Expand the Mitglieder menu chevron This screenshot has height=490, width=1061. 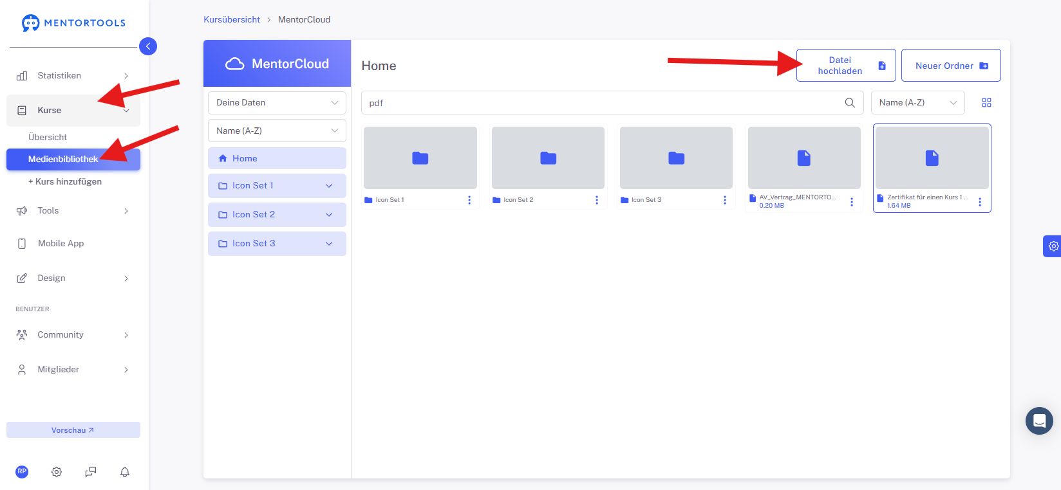point(126,370)
